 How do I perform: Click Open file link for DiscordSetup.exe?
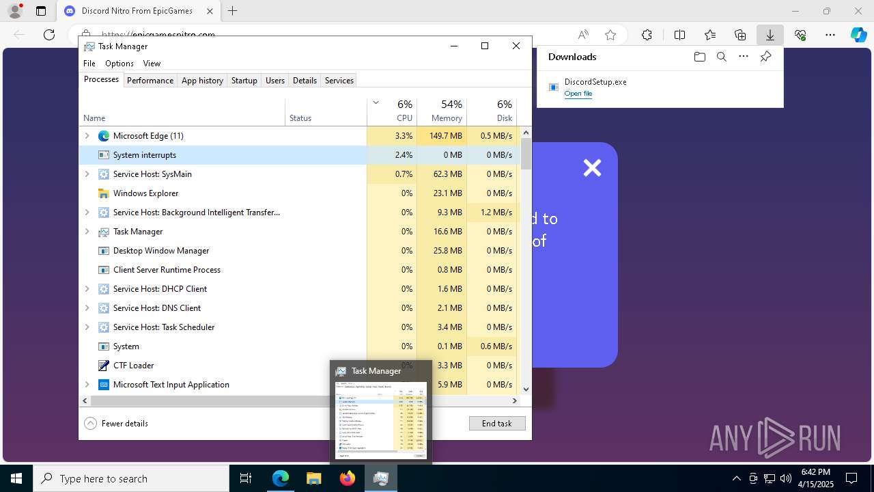coord(578,94)
